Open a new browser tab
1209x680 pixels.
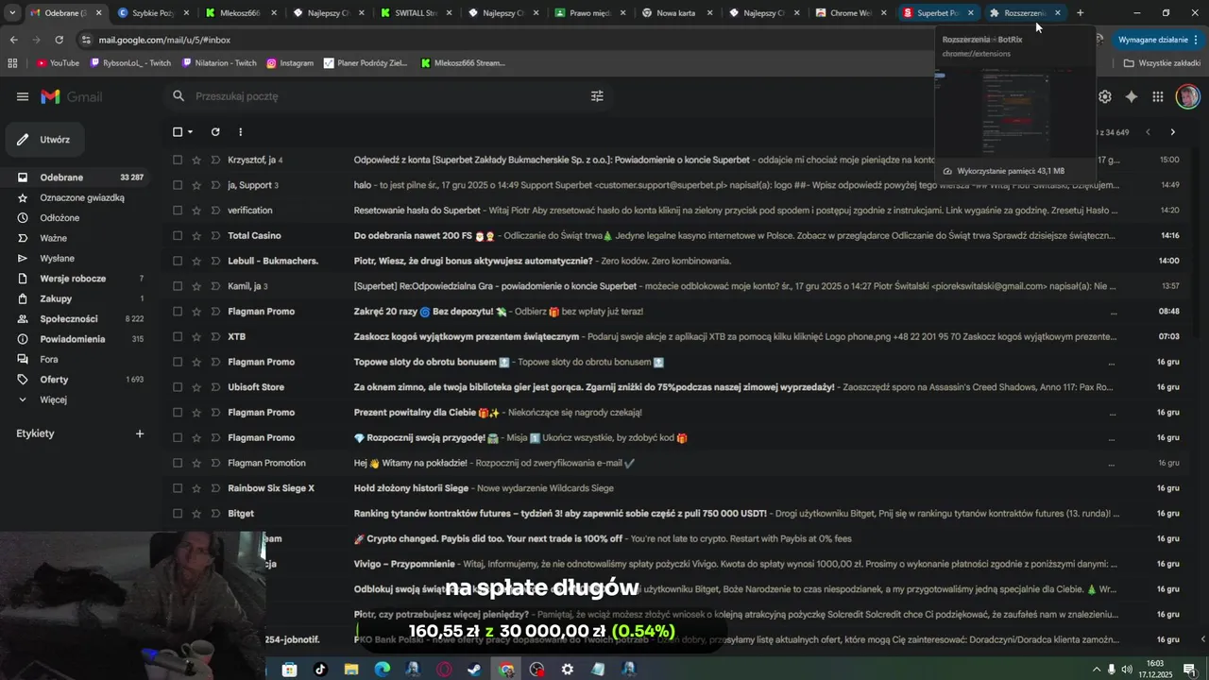(1081, 13)
